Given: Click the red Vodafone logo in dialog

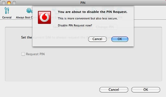Looking at the screenshot, I should point(44,17).
